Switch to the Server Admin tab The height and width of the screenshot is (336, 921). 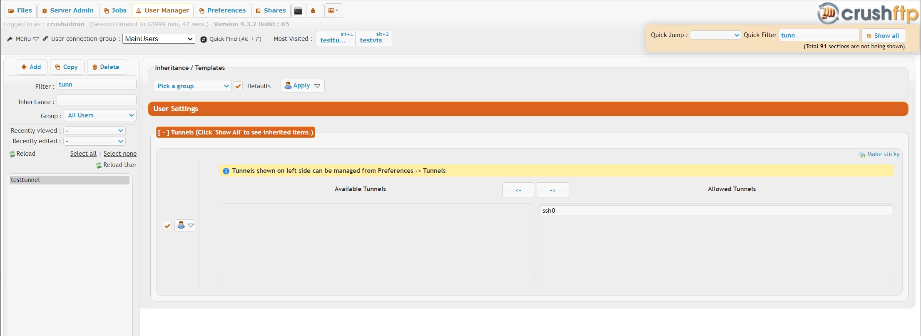coord(68,10)
